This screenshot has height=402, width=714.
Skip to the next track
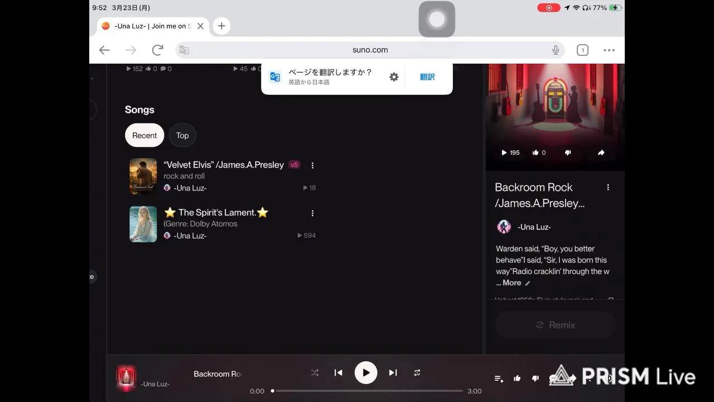(x=393, y=372)
